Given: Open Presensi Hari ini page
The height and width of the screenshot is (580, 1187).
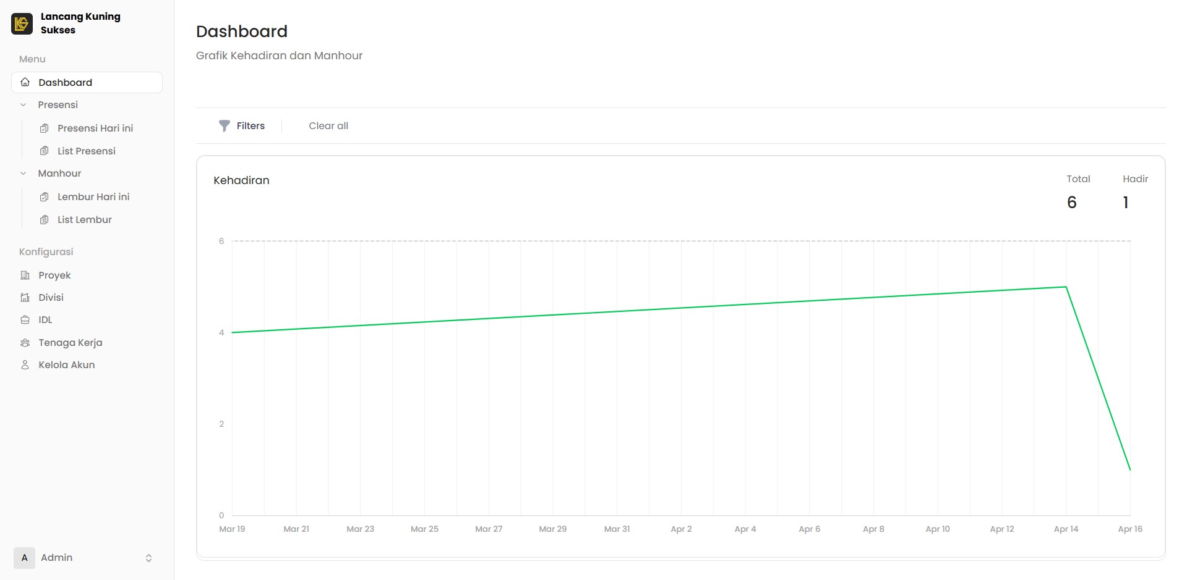Looking at the screenshot, I should pos(95,128).
